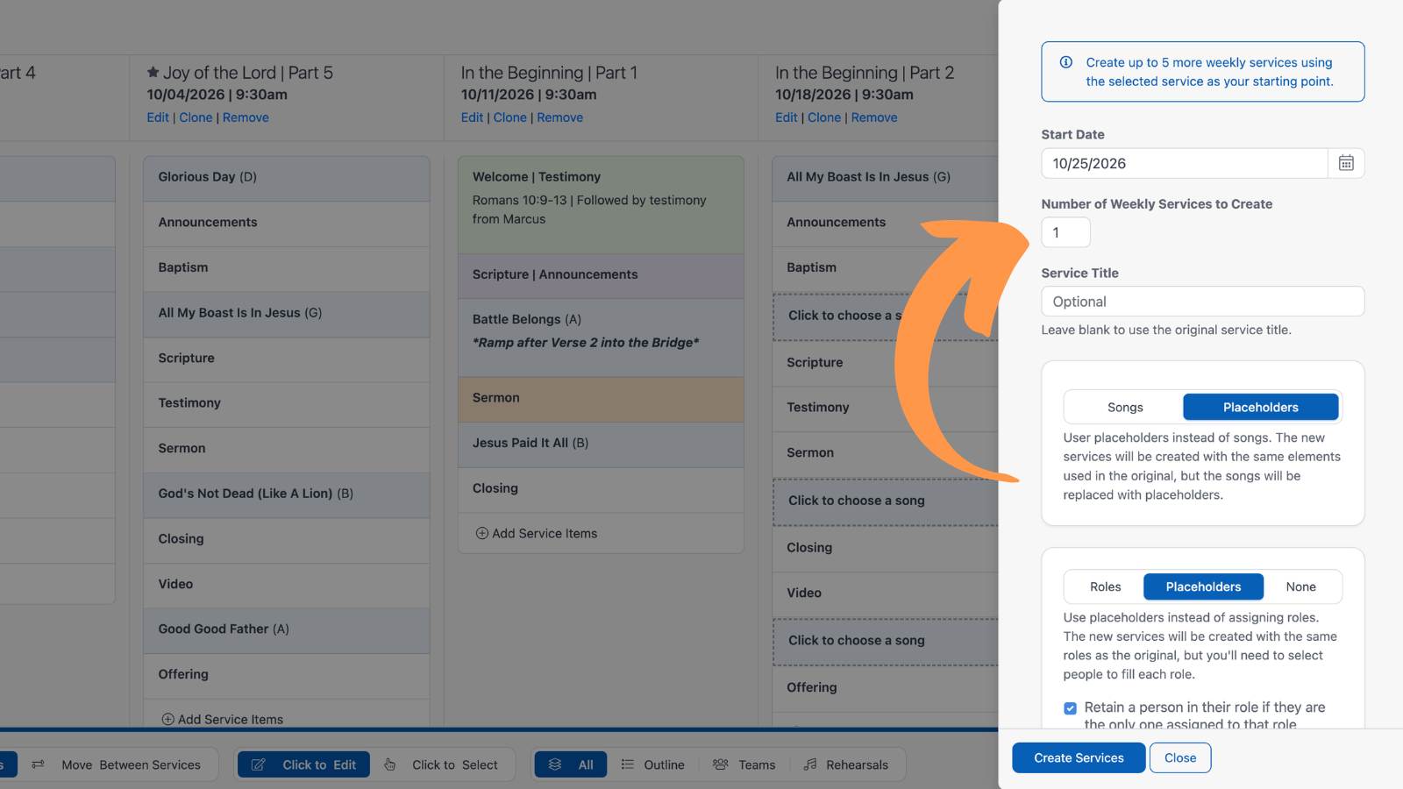Image resolution: width=1403 pixels, height=789 pixels.
Task: Click the Rehearsals music note icon
Action: pyautogui.click(x=810, y=764)
